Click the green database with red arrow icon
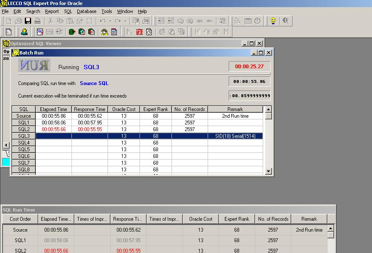 [72, 32]
